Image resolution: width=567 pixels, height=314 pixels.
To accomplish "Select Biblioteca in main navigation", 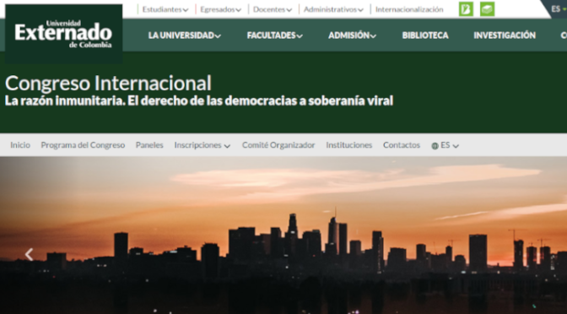I will pos(425,35).
